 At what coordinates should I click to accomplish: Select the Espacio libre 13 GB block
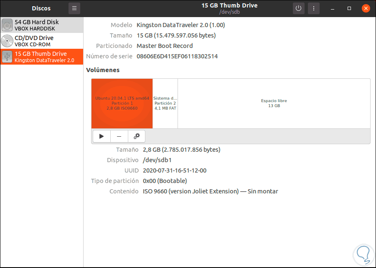274,103
